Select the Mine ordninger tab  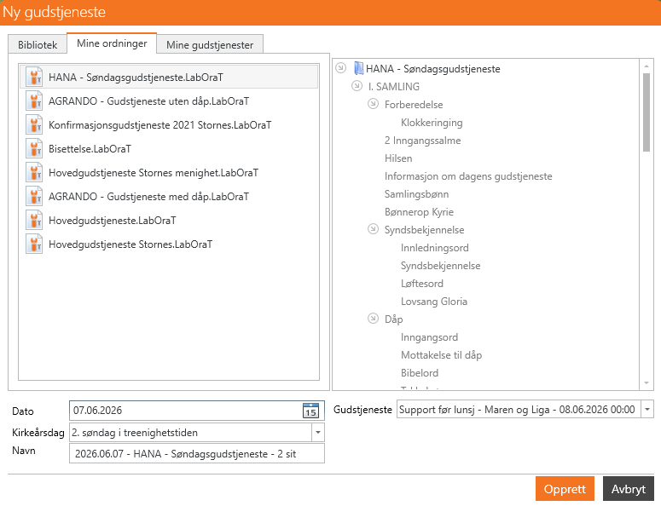coord(112,43)
